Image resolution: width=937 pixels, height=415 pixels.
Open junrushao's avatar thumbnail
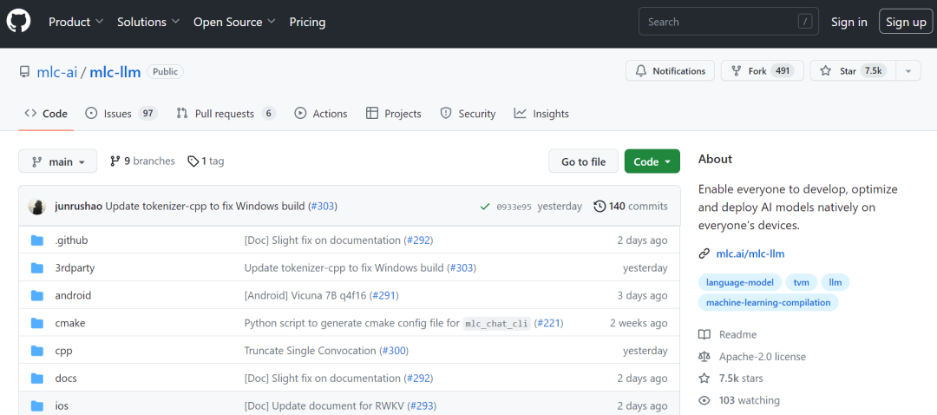point(37,207)
